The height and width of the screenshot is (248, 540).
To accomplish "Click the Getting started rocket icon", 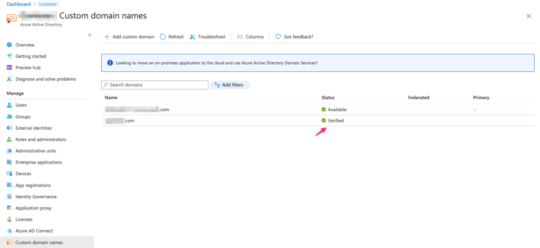I will pos(9,56).
